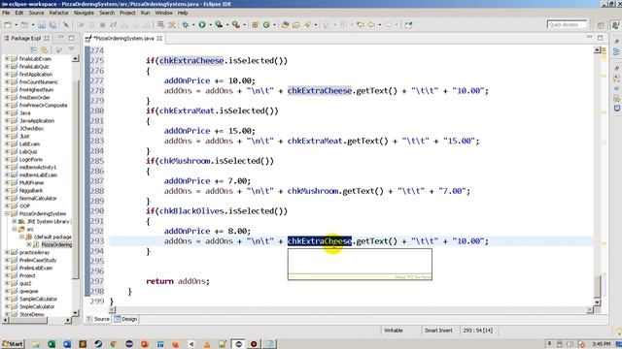Open the Run button dropdown arrow
The width and height of the screenshot is (622, 349).
coord(210,25)
